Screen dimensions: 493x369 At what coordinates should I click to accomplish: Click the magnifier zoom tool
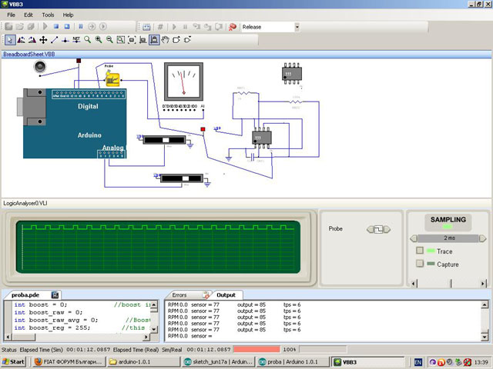88,39
